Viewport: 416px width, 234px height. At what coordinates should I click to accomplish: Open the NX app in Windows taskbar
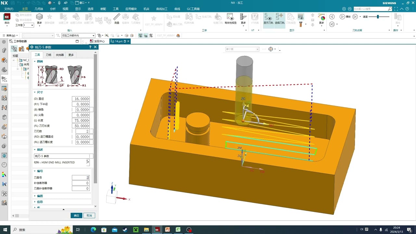tap(157, 229)
